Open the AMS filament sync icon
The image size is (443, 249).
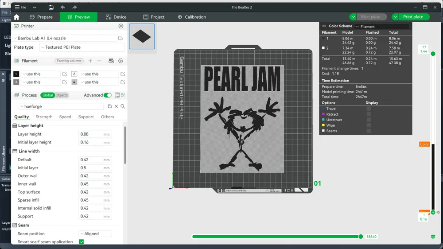(111, 61)
